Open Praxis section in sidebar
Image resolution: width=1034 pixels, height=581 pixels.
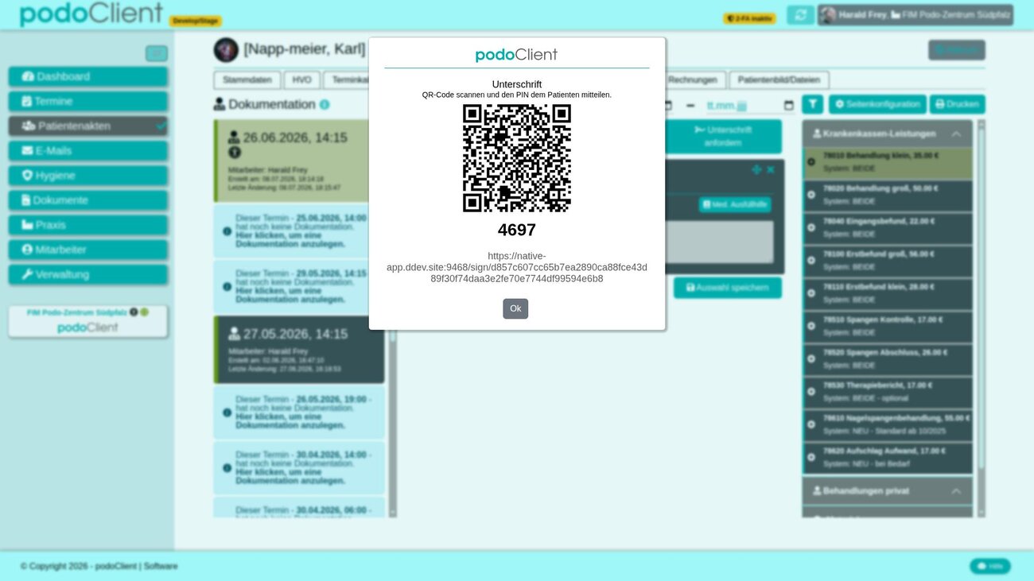click(x=88, y=224)
